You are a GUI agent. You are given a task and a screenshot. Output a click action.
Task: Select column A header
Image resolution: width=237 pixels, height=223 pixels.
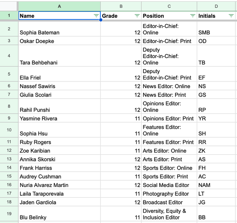pos(59,6)
